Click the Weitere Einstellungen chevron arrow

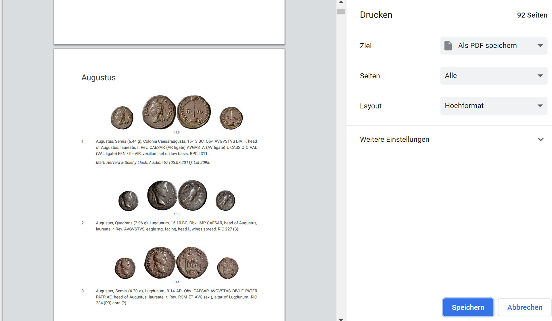[x=540, y=139]
